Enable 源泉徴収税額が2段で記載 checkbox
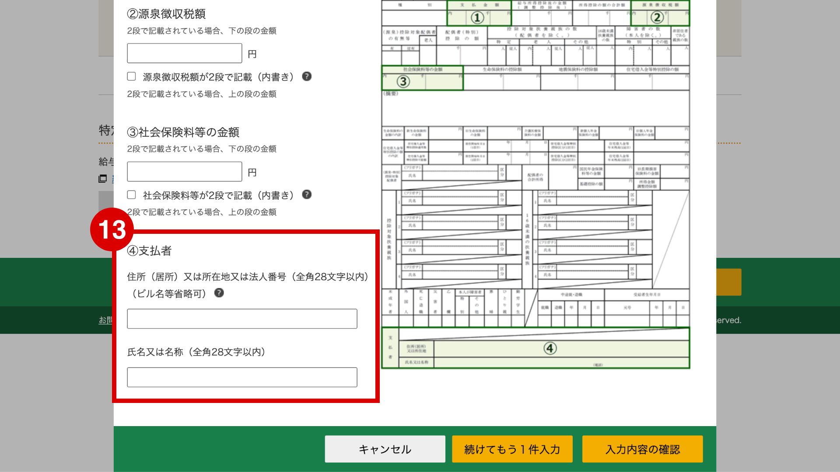The width and height of the screenshot is (840, 472). click(131, 76)
